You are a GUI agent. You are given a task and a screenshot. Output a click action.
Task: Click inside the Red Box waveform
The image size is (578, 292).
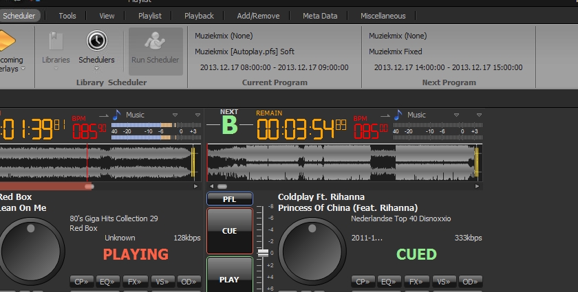[x=100, y=162]
